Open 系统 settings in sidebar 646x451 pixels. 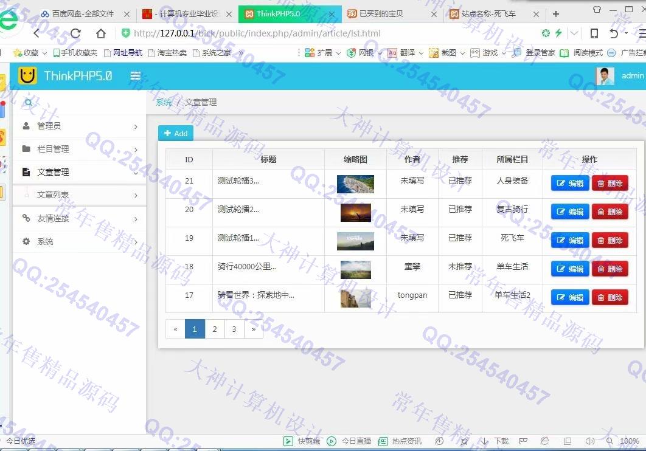click(x=80, y=241)
